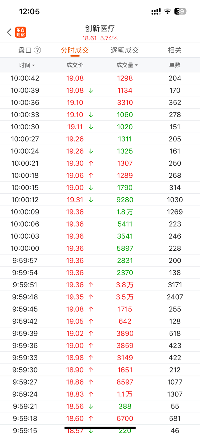Tap the red up arrow at 10:00:21
The width and height of the screenshot is (200, 433).
click(x=91, y=163)
